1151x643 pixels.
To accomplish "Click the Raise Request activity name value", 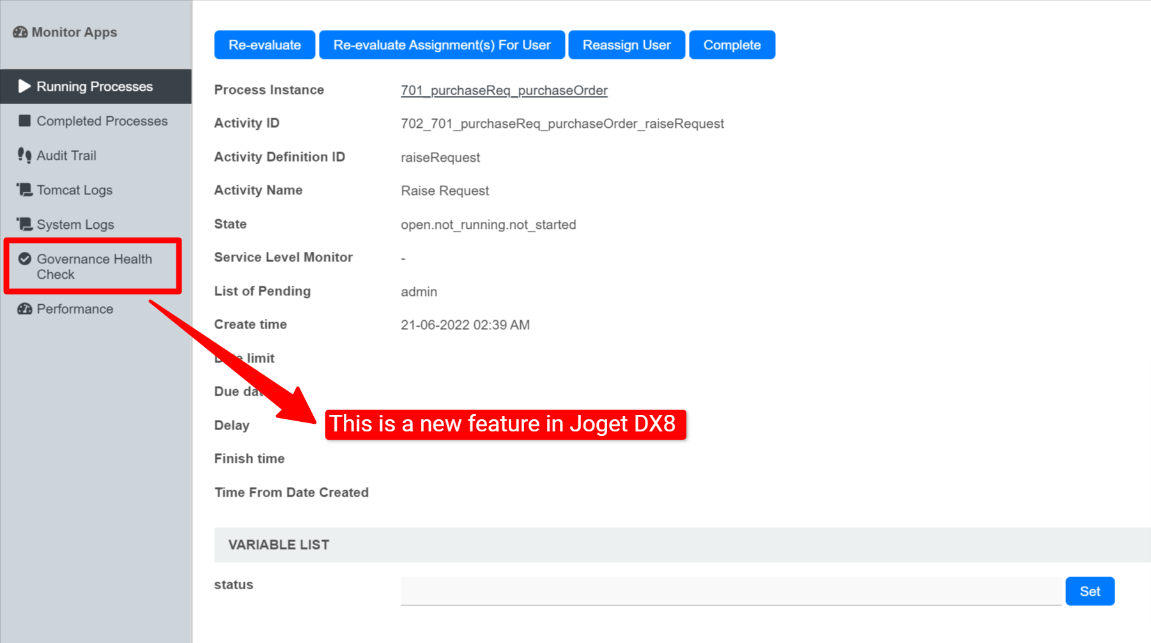I will pos(445,191).
